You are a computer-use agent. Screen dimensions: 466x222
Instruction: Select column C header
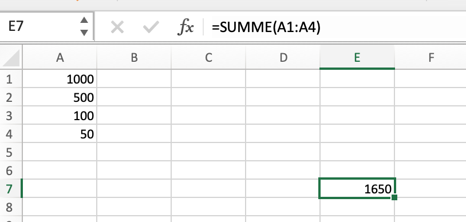pos(208,58)
